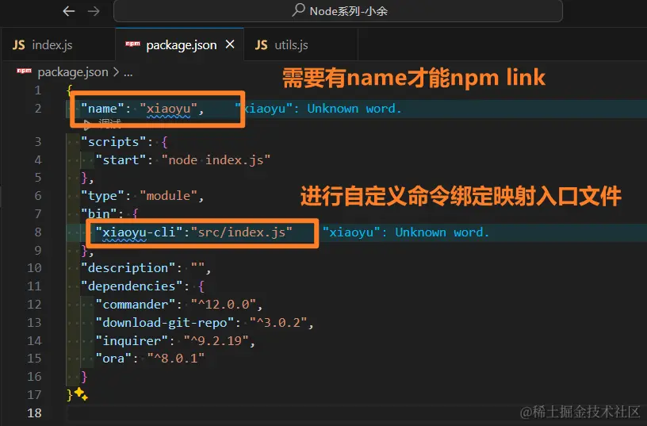The width and height of the screenshot is (647, 426).
Task: Click the JS icon on index.js tab
Action: (x=18, y=45)
